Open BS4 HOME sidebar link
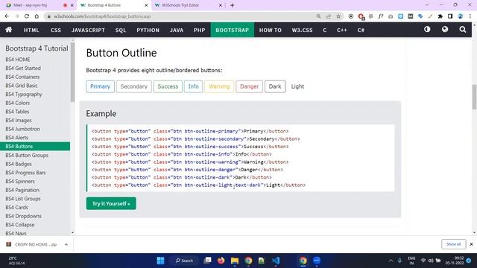The height and width of the screenshot is (268, 477). (18, 60)
